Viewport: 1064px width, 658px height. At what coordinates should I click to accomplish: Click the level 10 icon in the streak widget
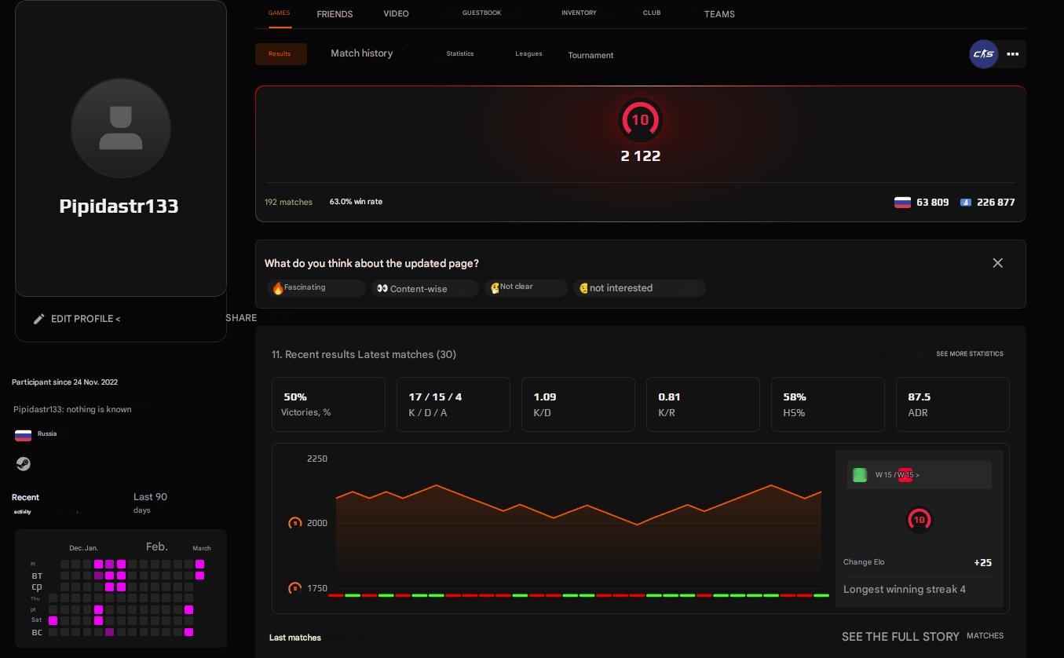click(x=919, y=519)
